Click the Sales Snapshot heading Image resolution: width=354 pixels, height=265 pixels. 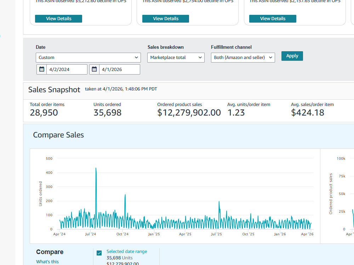coord(54,90)
